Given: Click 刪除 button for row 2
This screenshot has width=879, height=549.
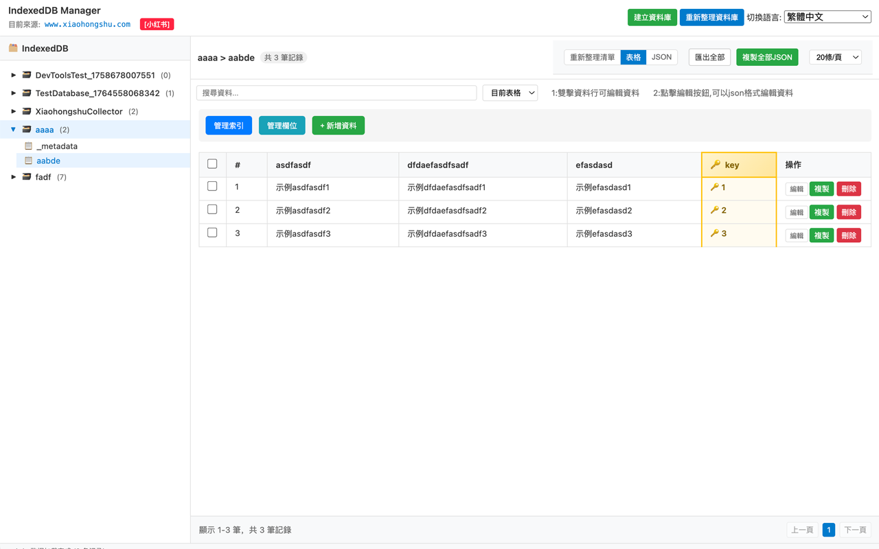Looking at the screenshot, I should coord(849,212).
